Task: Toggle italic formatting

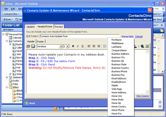Action: [x=78, y=46]
